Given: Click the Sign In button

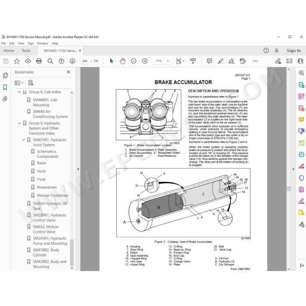Looking at the screenshot, I should [x=293, y=51].
